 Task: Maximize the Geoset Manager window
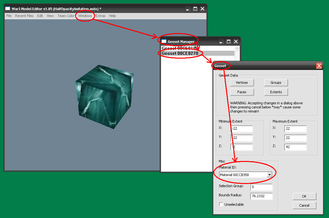[228, 42]
